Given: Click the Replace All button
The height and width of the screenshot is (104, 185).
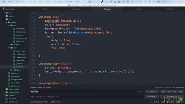Looking at the screenshot, I should tap(172, 97).
